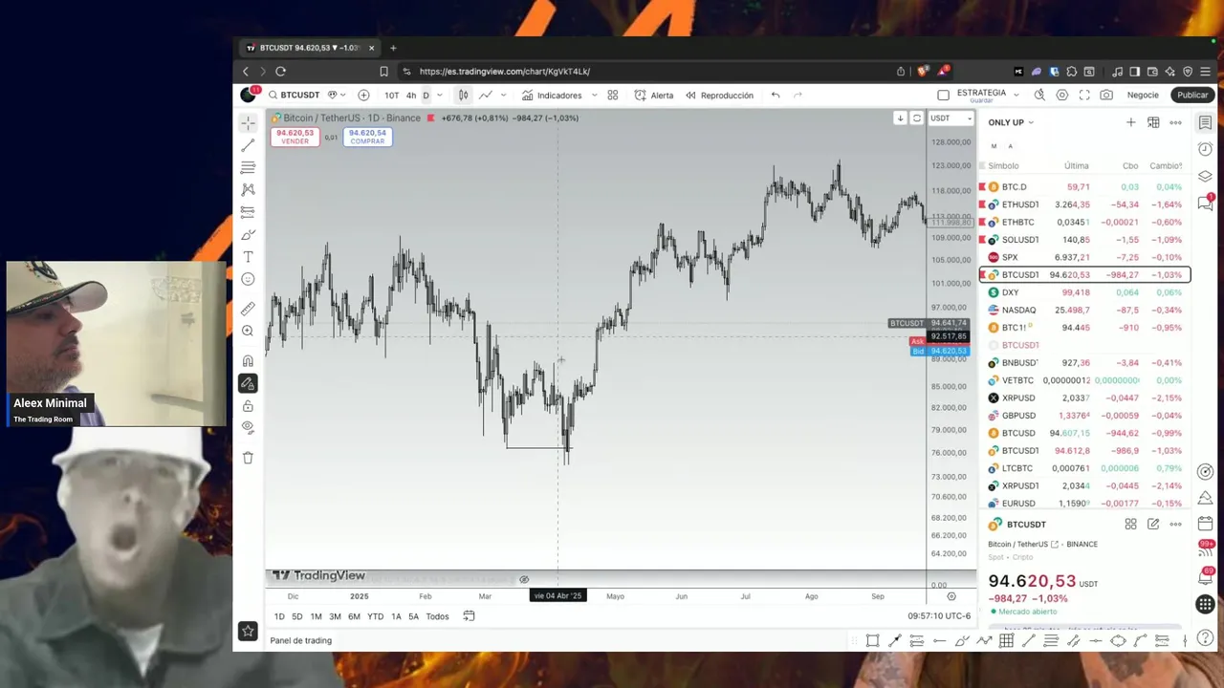Screen dimensions: 1224x688
Task: Open the Fibonacci retracement tools
Action: point(248,168)
